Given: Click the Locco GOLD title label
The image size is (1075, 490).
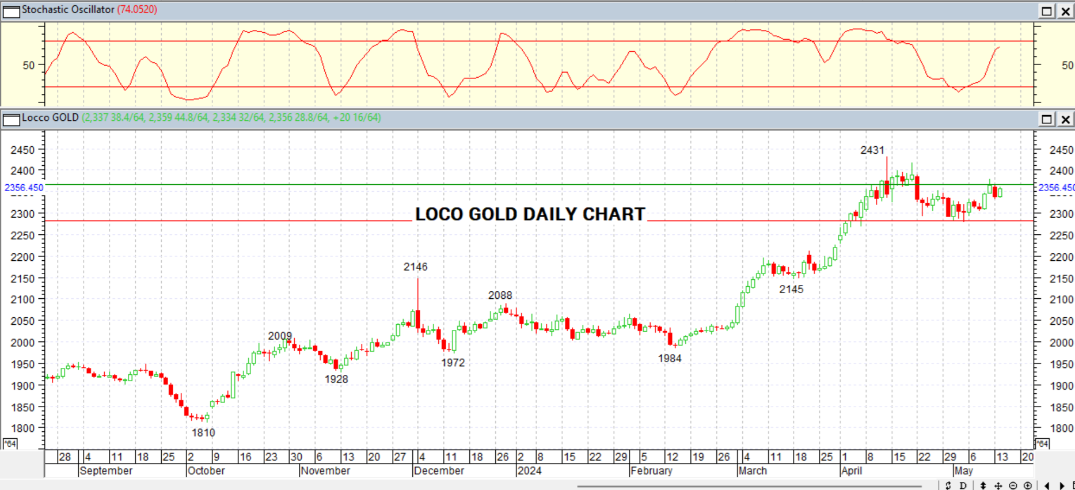Looking at the screenshot, I should tap(50, 117).
